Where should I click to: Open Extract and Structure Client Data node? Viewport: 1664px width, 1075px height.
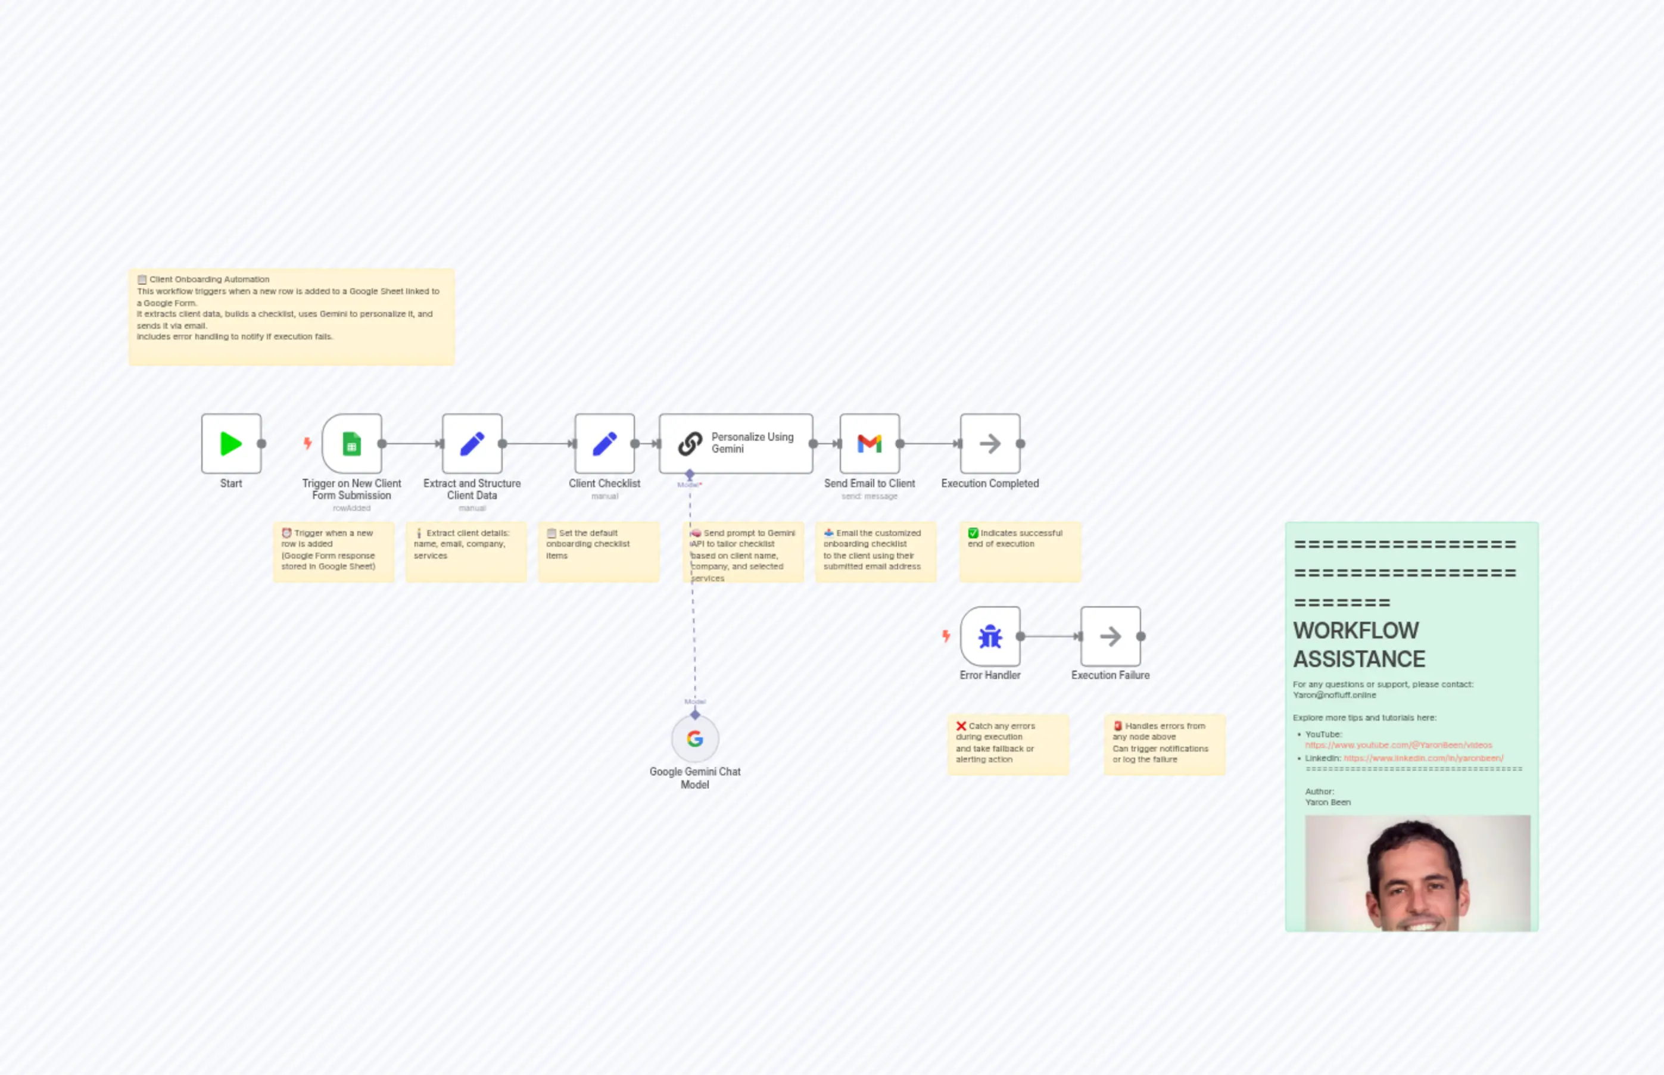(472, 444)
